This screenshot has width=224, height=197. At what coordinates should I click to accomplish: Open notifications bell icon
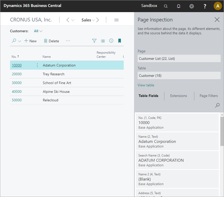pos(179,6)
